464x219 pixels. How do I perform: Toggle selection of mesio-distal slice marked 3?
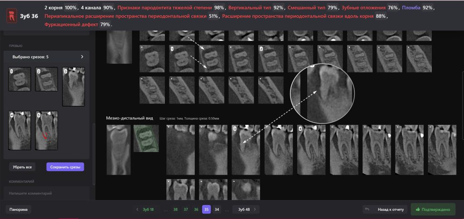point(244,149)
